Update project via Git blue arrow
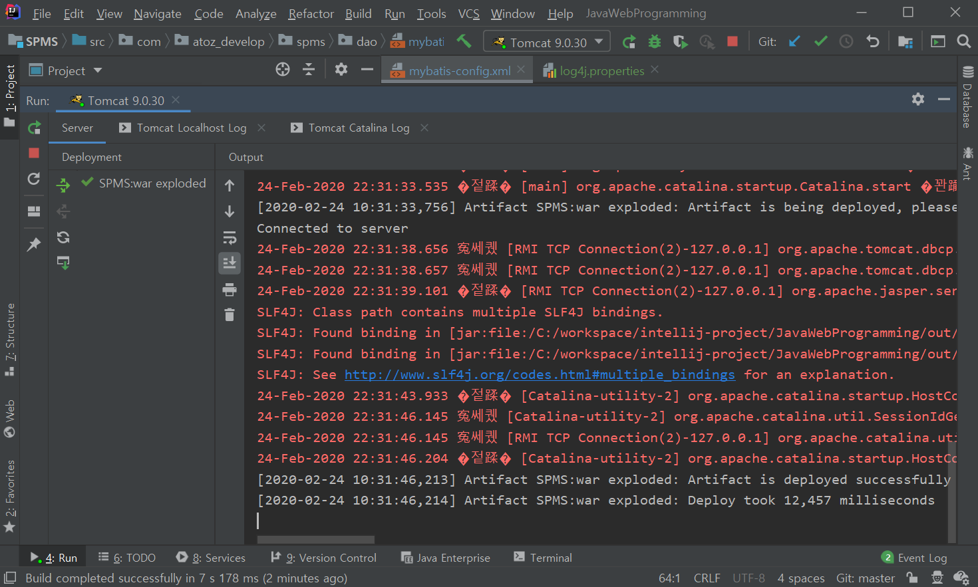 794,41
